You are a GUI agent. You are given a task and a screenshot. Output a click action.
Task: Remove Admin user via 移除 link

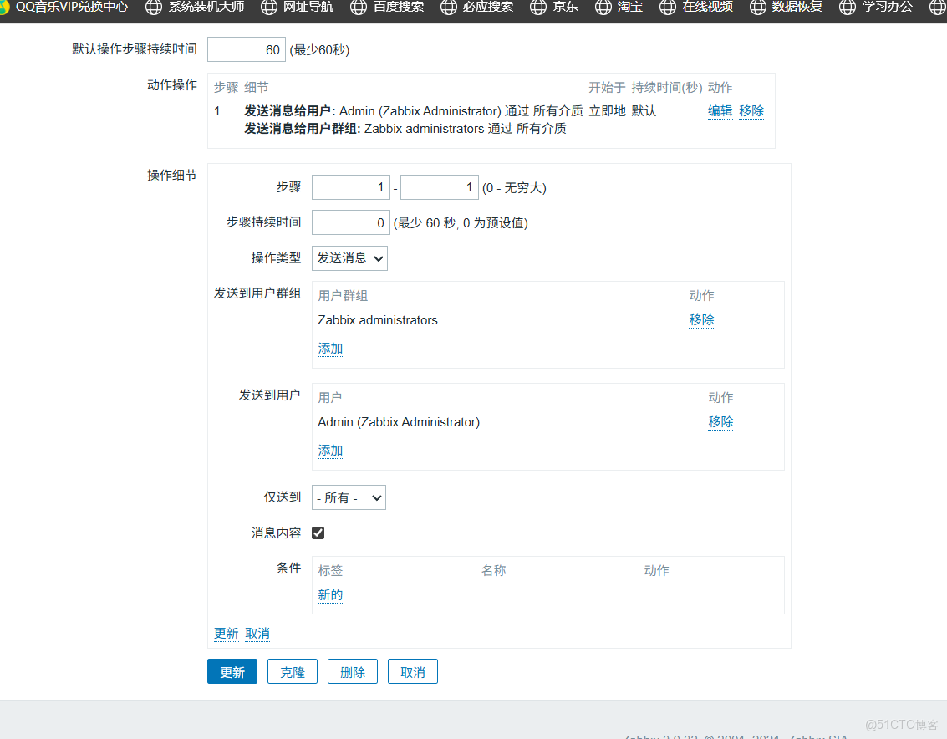coord(720,421)
